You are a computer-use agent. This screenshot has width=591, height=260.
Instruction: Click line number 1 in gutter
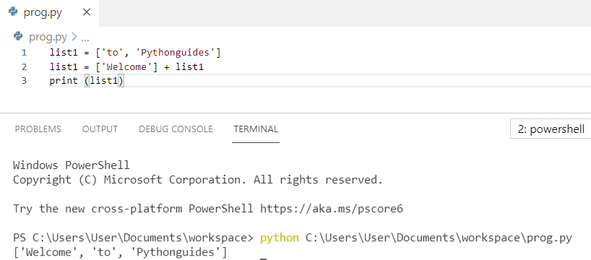[24, 53]
